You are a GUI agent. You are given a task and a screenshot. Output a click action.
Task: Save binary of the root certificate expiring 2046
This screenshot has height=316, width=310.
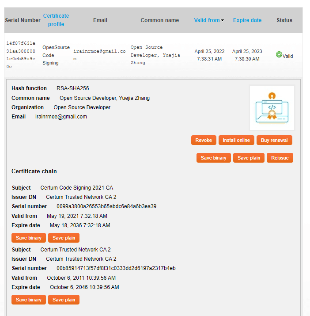point(29,300)
